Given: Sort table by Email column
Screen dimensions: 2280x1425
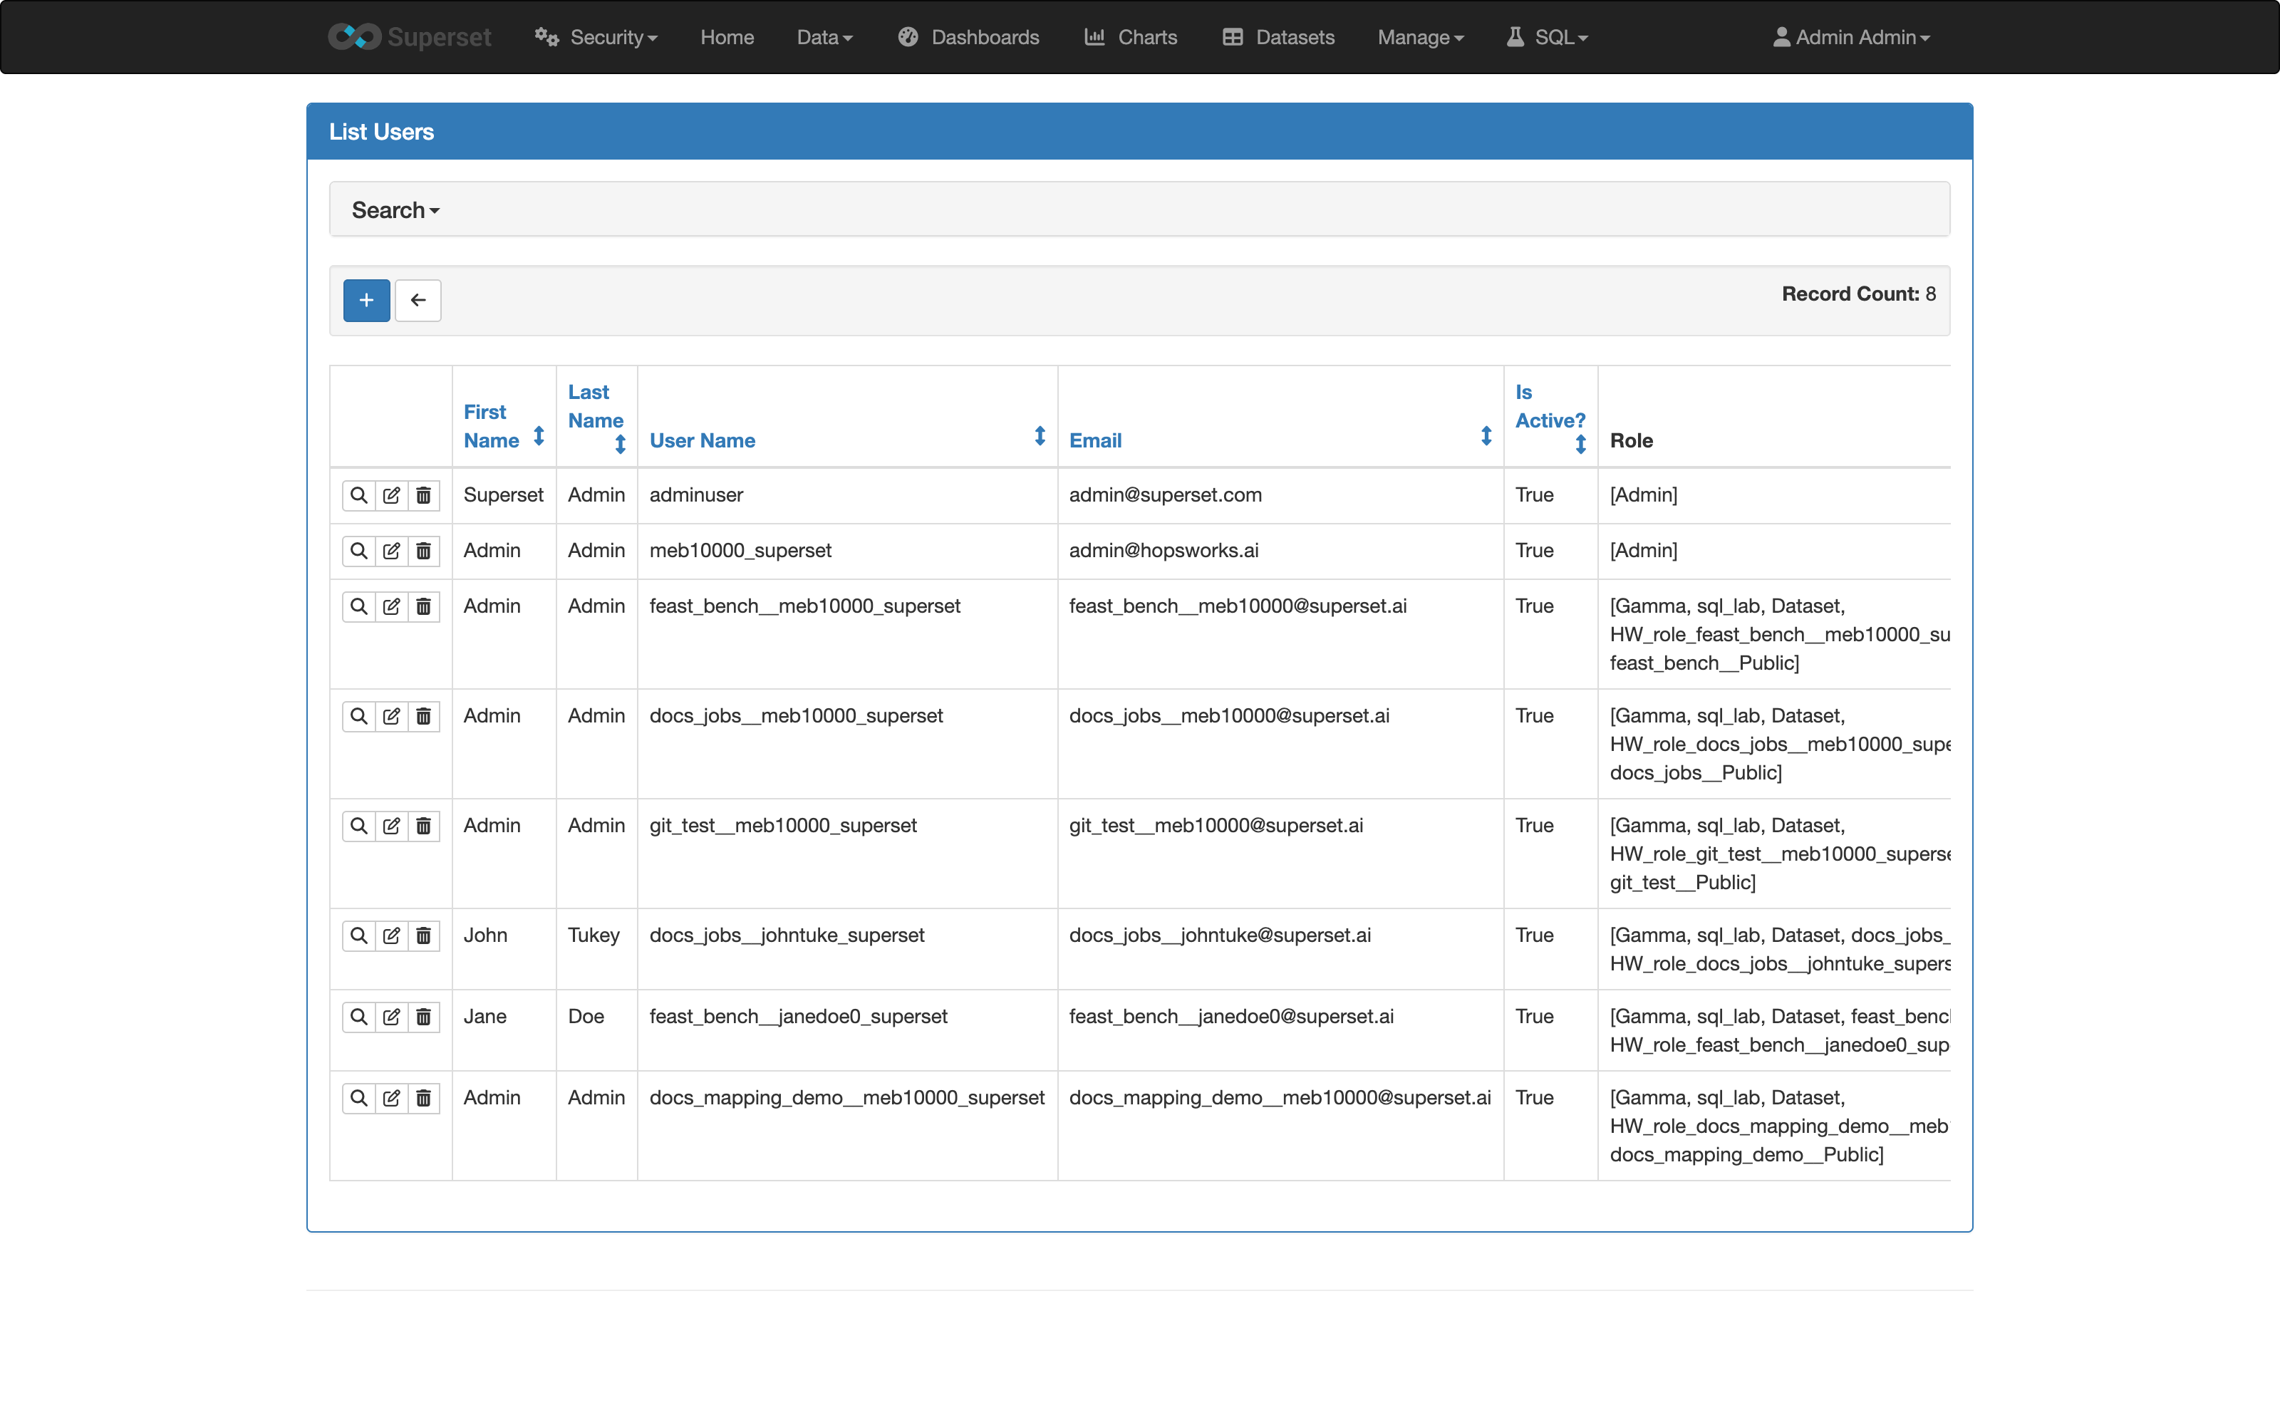Looking at the screenshot, I should click(1095, 440).
